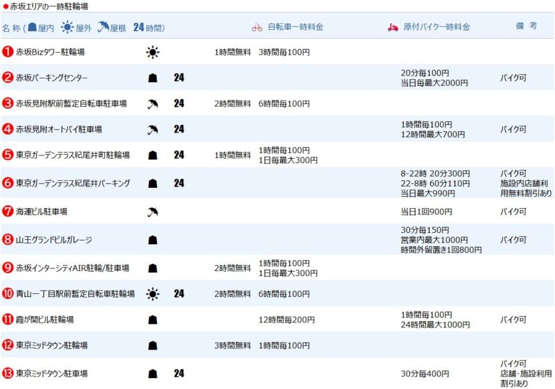Image resolution: width=555 pixels, height=389 pixels.
Task: Click the sun icon for 青山一丁目駅前暫定自転車駐輪場
Action: click(153, 294)
